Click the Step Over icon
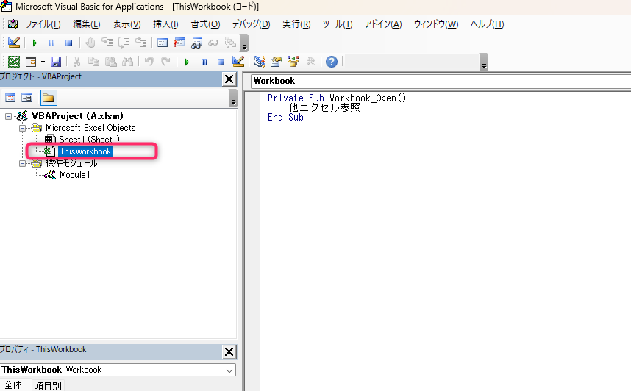Viewport: 631px width, 391px height. point(124,42)
